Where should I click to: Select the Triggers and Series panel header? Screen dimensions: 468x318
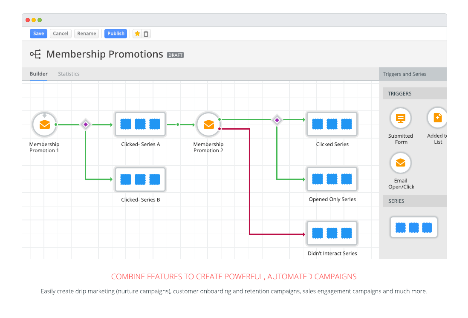click(413, 74)
